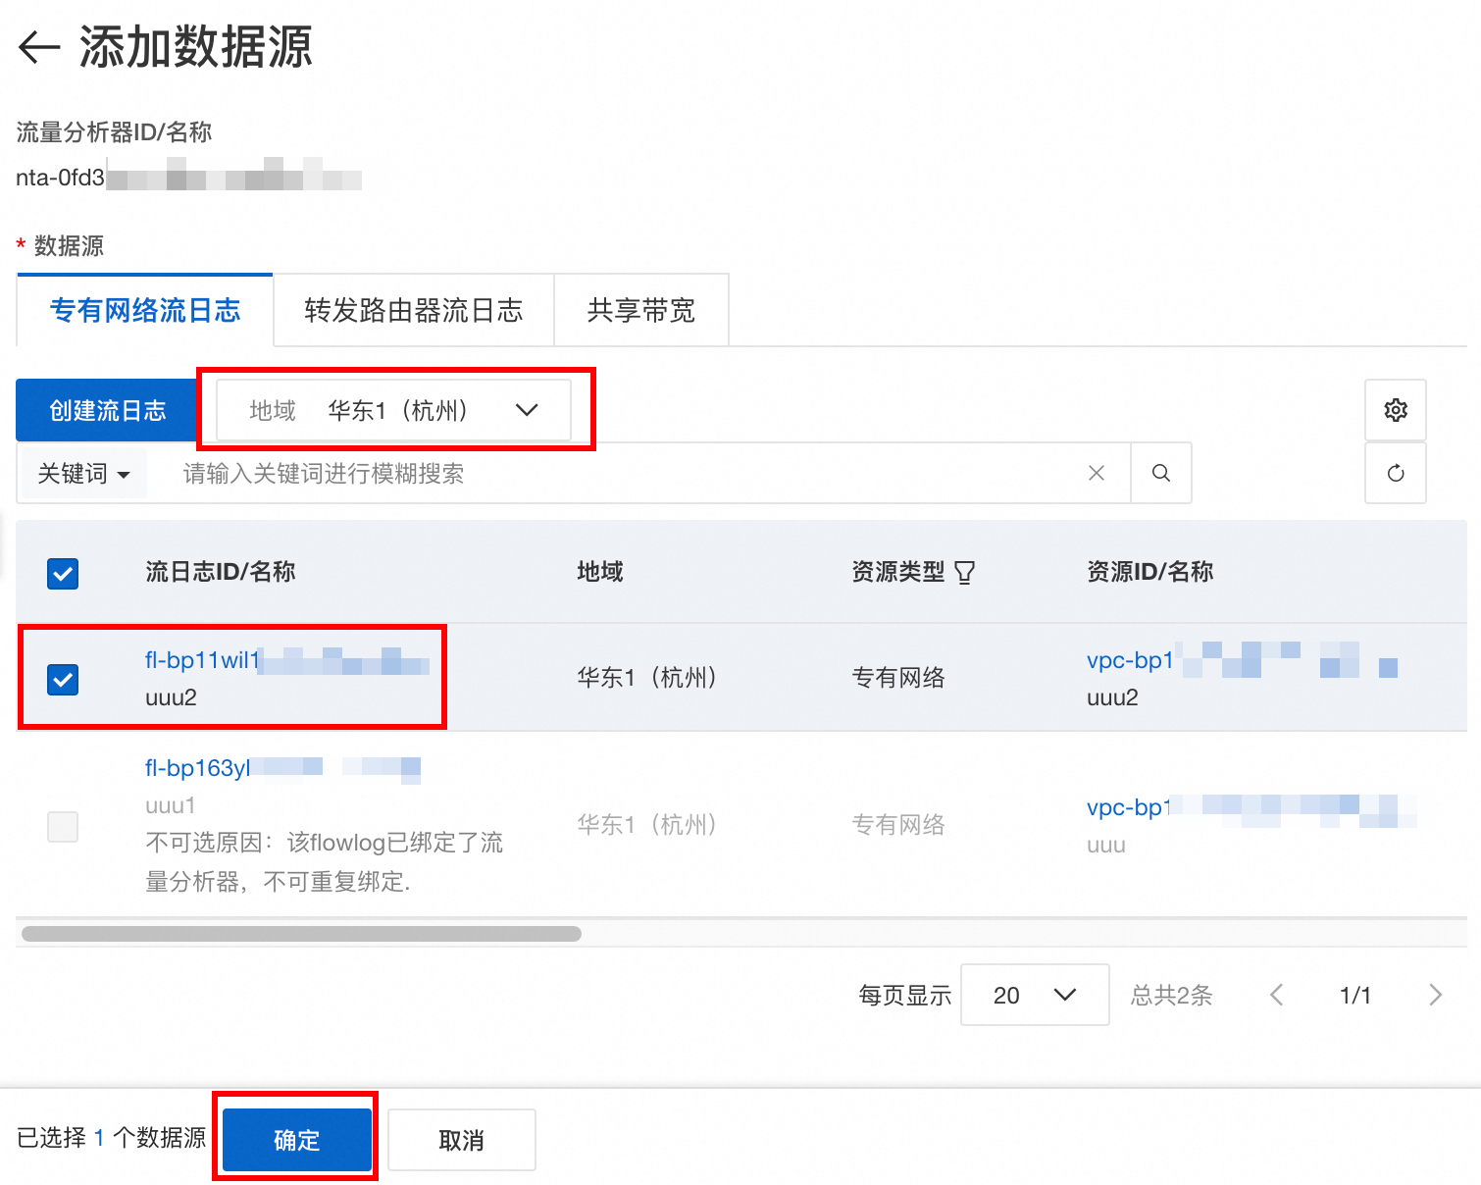Uncheck the fl-bp11wil1 uuu2 row checkbox
The height and width of the screenshot is (1185, 1481).
click(63, 679)
